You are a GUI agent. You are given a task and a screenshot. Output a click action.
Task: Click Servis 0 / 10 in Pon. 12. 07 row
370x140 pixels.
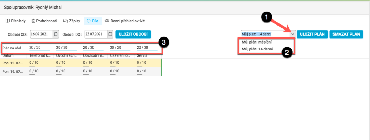click(x=142, y=63)
